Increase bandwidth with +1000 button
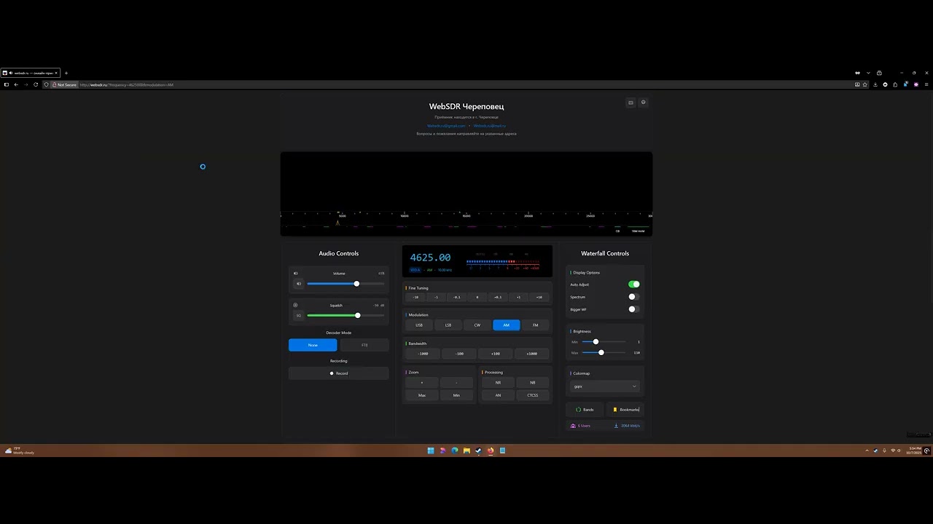Image resolution: width=933 pixels, height=524 pixels. [x=532, y=354]
